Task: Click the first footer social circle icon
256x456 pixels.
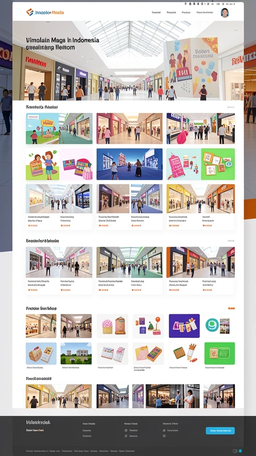Action: point(126,430)
